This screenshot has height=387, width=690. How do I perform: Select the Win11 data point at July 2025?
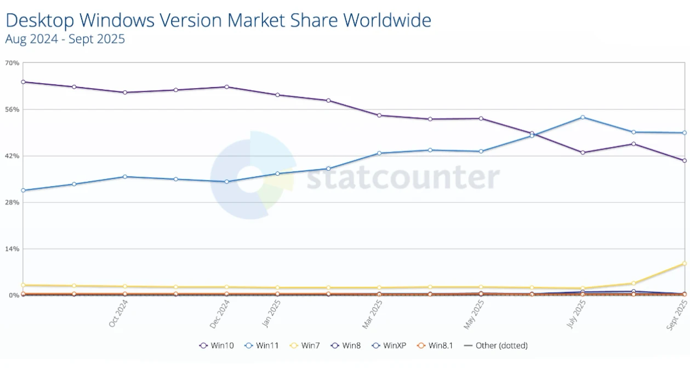(583, 117)
